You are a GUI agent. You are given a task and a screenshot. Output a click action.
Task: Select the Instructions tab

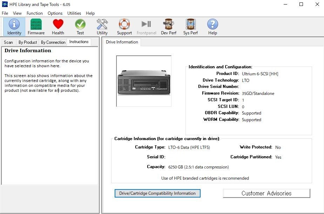pos(79,42)
